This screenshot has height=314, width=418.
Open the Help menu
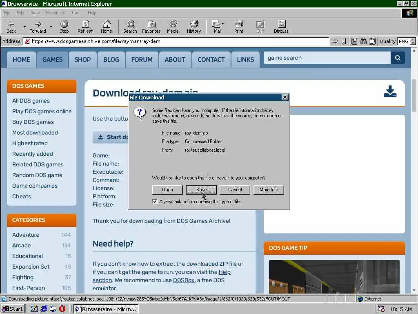click(x=92, y=13)
